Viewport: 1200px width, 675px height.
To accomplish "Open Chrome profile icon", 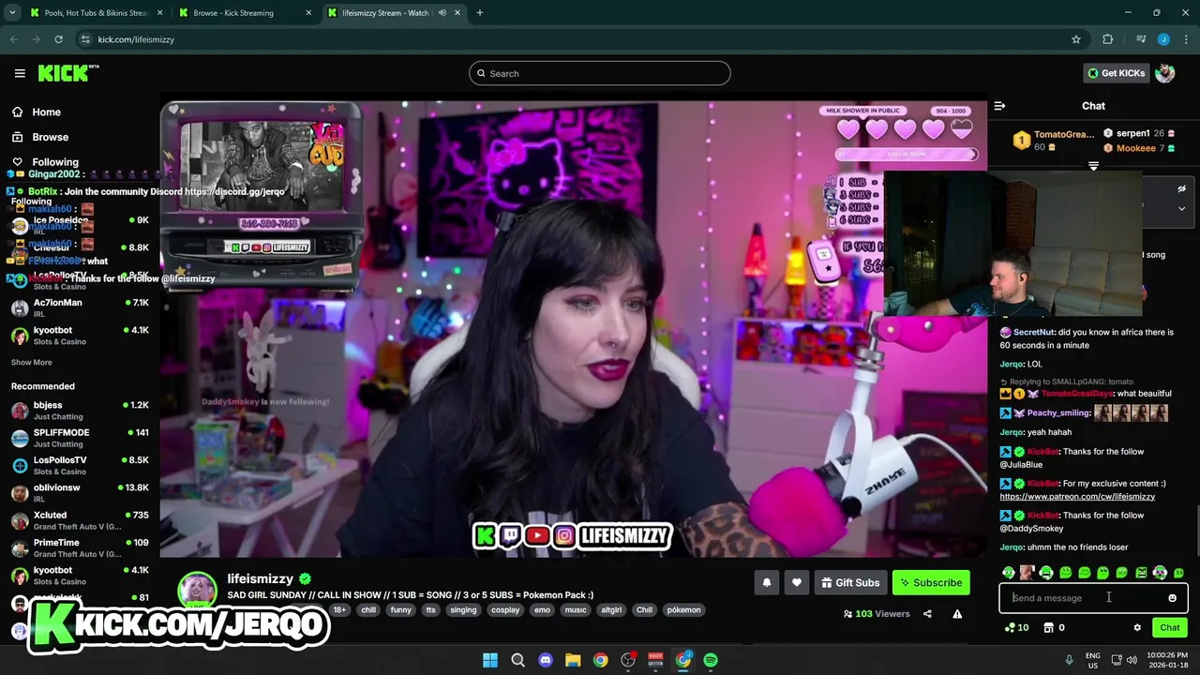I will (1163, 39).
